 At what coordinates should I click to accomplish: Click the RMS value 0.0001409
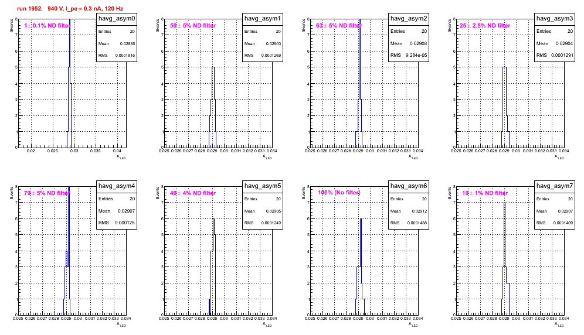click(563, 223)
